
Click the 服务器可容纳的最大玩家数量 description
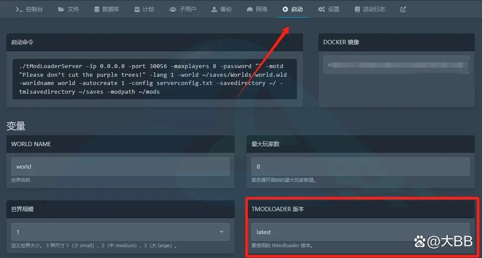(x=284, y=180)
